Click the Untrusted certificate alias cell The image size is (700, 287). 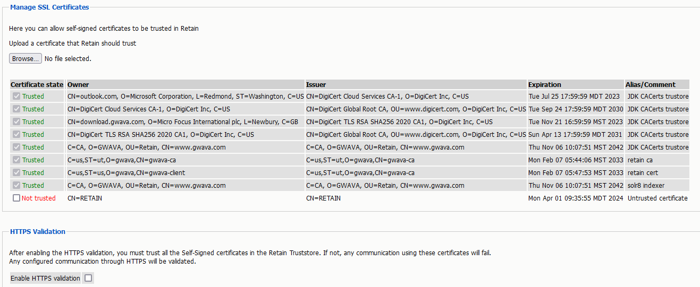[x=657, y=198]
